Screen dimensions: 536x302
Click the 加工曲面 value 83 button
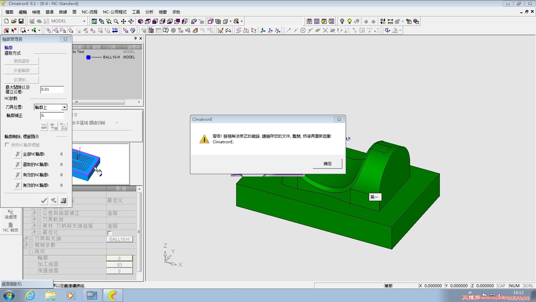[120, 265]
